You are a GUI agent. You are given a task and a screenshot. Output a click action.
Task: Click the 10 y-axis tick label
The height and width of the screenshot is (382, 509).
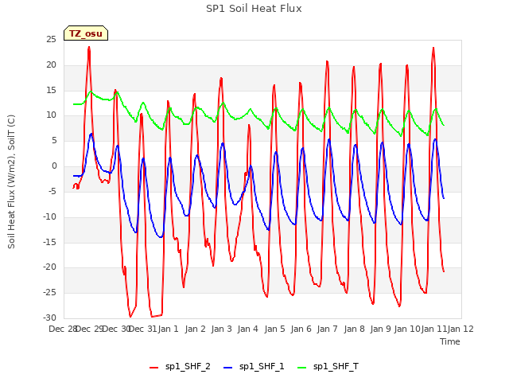coord(51,115)
